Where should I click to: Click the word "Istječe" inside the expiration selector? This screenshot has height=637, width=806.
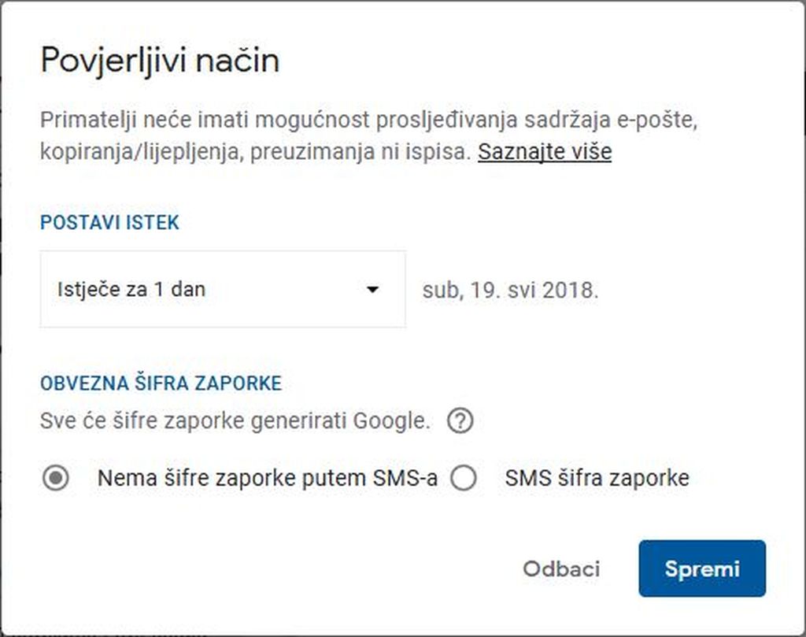click(86, 290)
